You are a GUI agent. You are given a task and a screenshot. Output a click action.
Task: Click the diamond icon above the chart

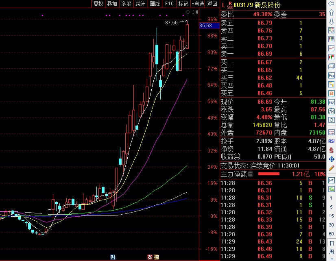(x=188, y=12)
